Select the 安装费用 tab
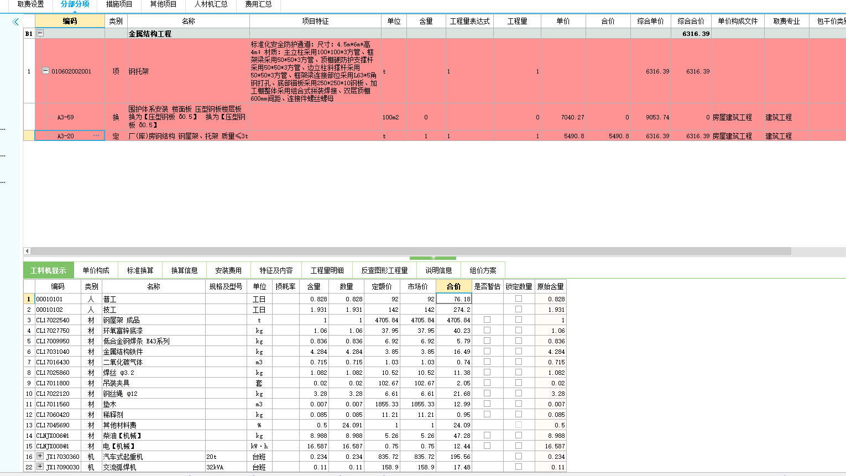This screenshot has width=846, height=476. coord(229,270)
